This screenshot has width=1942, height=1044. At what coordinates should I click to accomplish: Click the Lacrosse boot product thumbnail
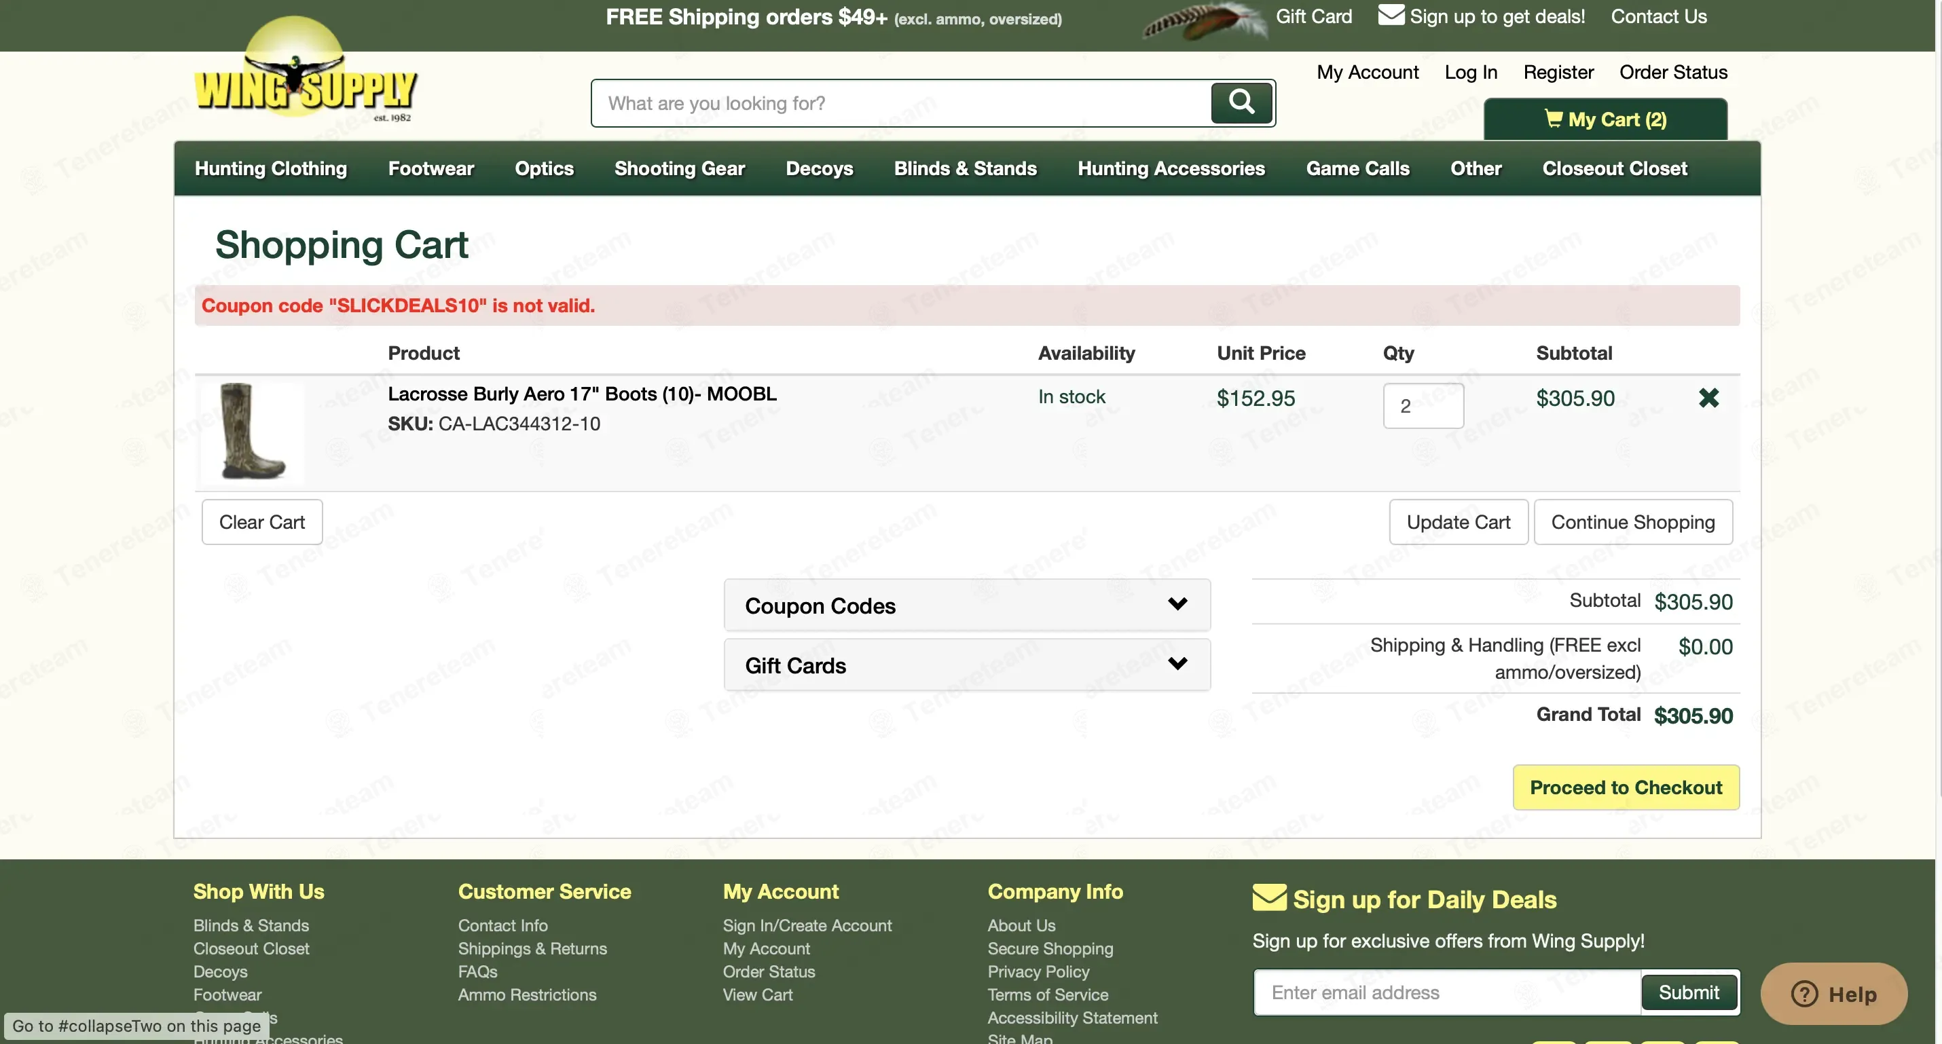coord(253,432)
